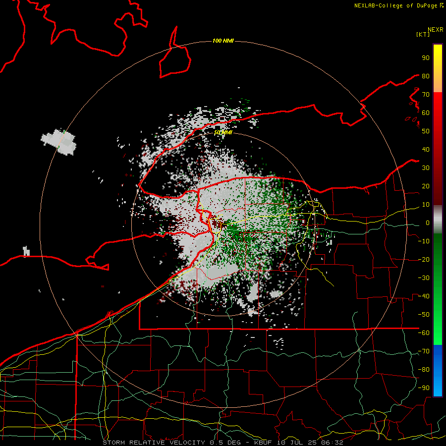Click the 10 value on velocity scale

coord(426,205)
